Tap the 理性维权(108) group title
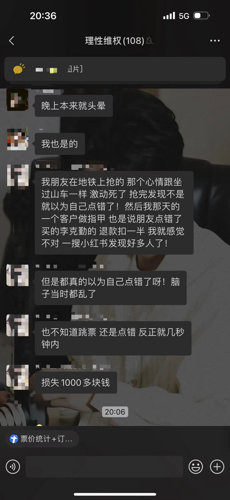Viewport: 230px width, 500px height. (115, 41)
